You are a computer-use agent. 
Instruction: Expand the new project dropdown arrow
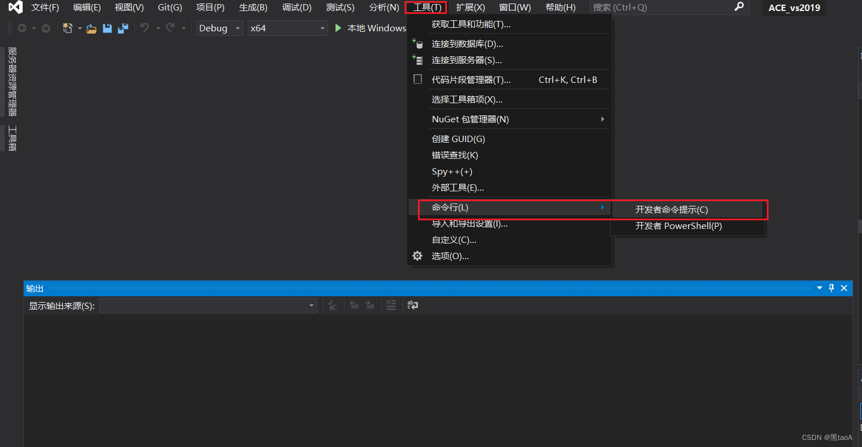(80, 28)
